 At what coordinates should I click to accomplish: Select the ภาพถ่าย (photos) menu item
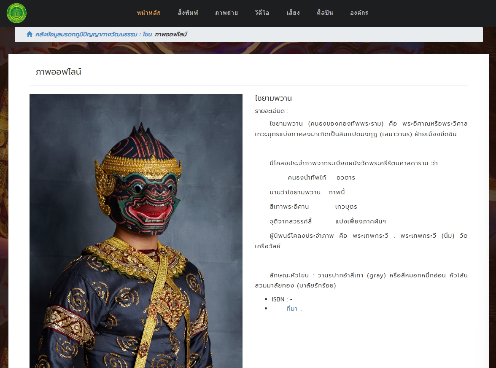click(x=226, y=13)
